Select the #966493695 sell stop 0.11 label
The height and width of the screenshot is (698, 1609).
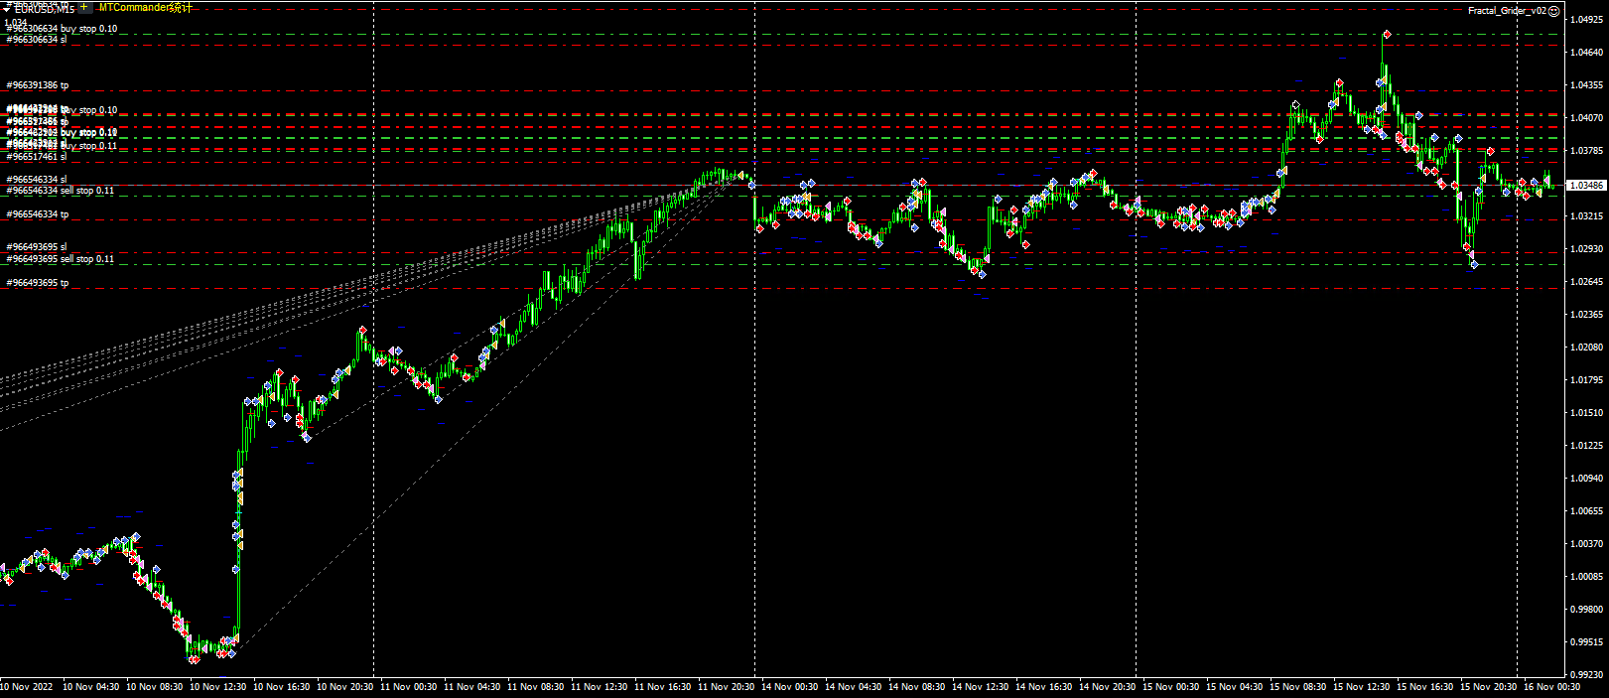tap(61, 259)
